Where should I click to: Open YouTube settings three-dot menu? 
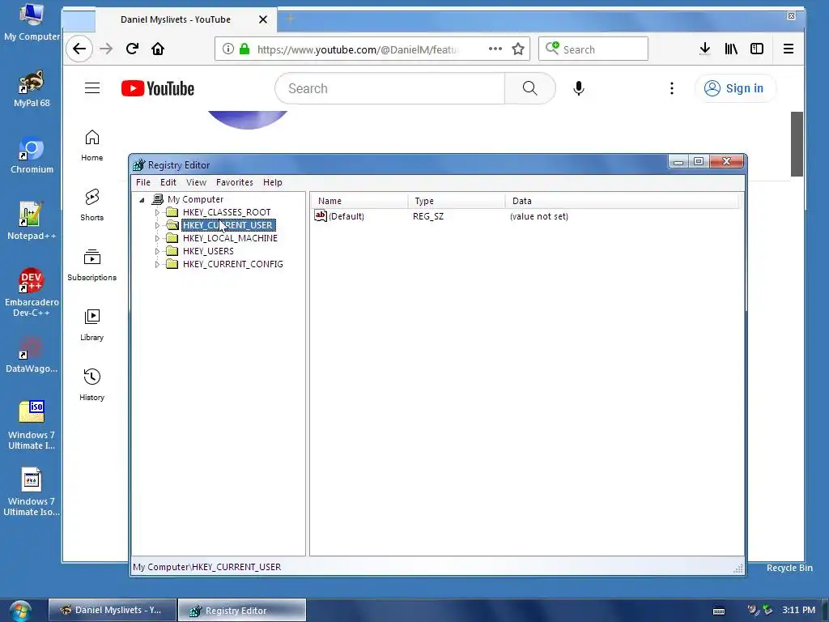(672, 88)
